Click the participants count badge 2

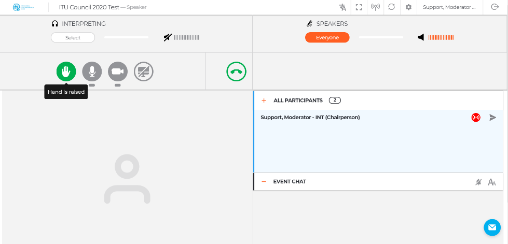pyautogui.click(x=335, y=101)
